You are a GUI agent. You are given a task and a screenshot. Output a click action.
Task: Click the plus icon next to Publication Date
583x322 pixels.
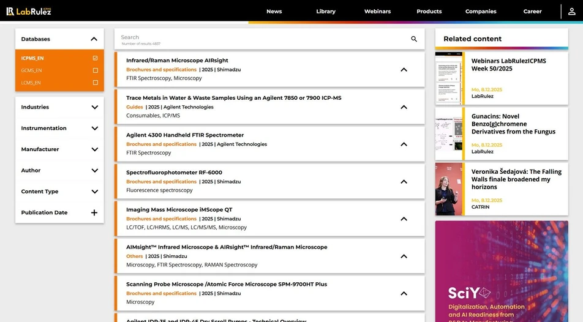click(94, 213)
